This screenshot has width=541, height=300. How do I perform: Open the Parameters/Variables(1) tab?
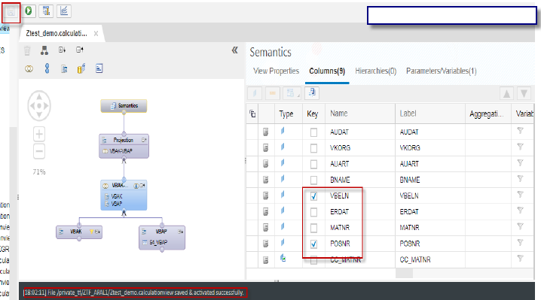(x=442, y=71)
